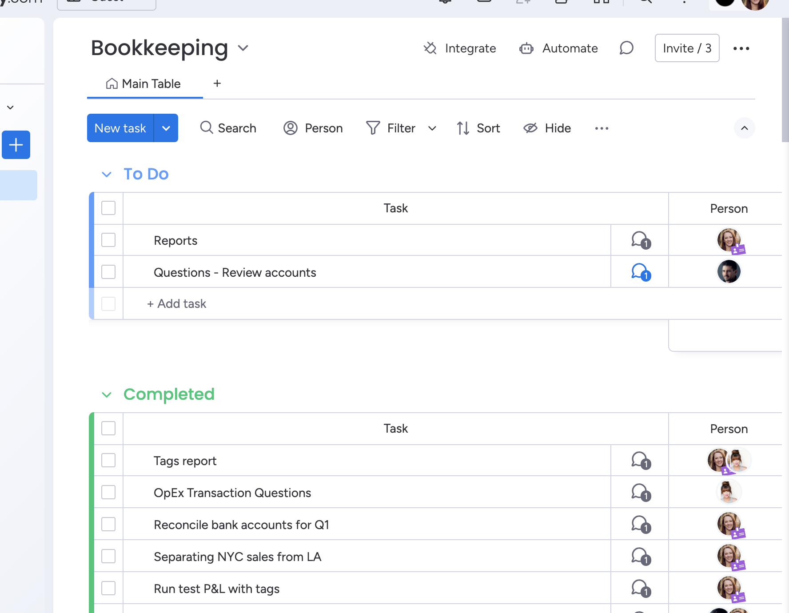Click the person avatar on the Reports row
The height and width of the screenshot is (613, 789).
pyautogui.click(x=729, y=240)
